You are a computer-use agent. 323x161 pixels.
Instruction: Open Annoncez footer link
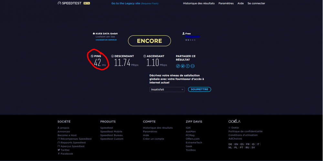(64, 131)
